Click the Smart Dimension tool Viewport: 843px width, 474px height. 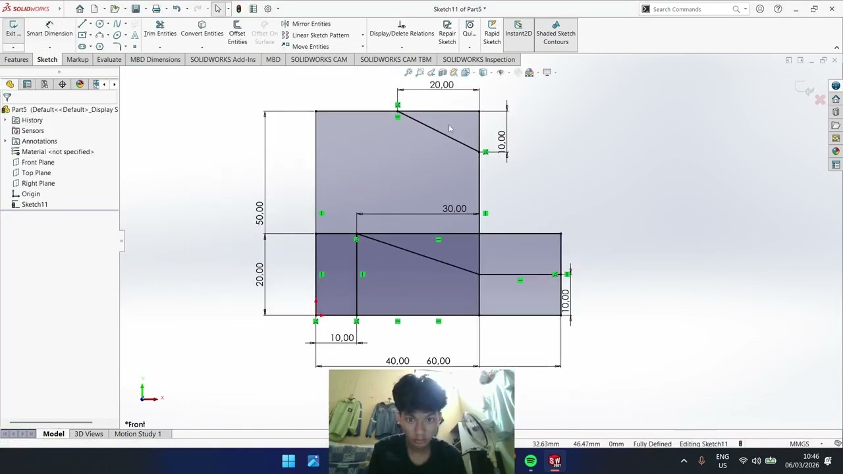pos(49,30)
